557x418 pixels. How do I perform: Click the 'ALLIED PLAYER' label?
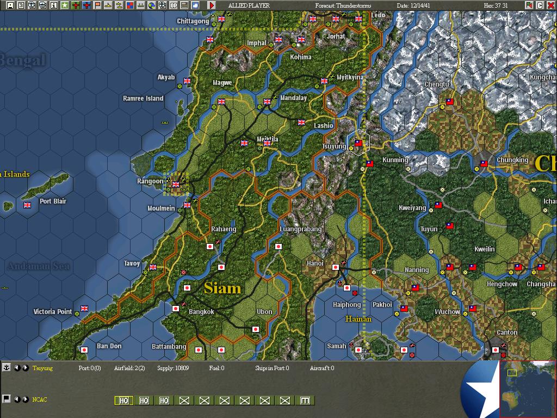pyautogui.click(x=249, y=5)
